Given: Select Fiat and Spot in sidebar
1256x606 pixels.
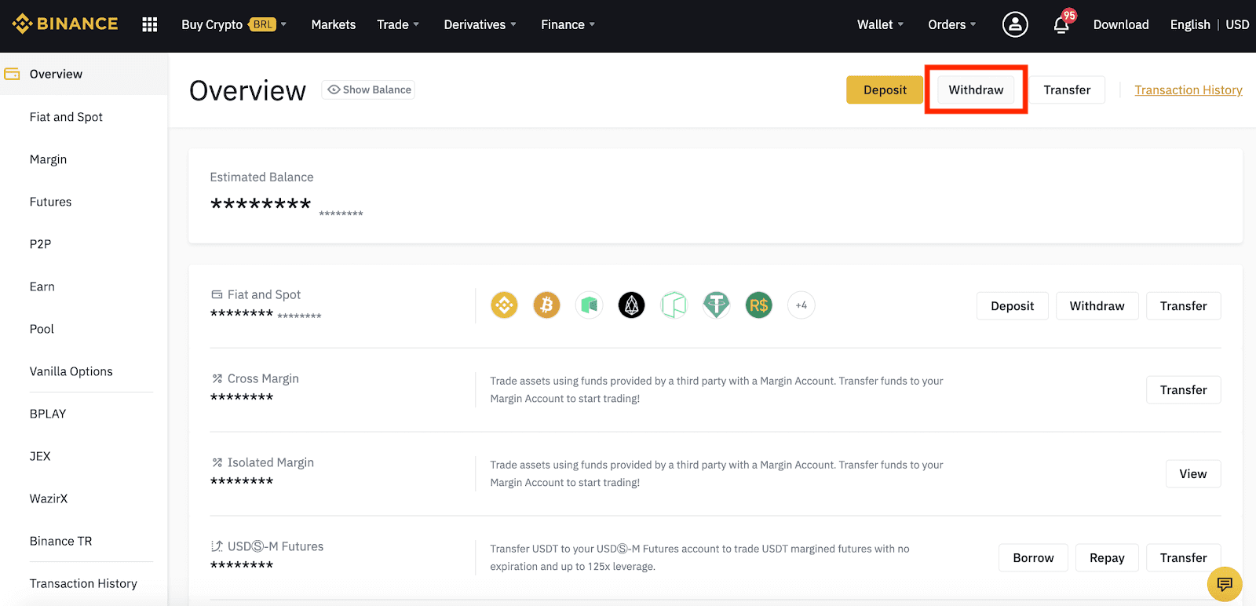Looking at the screenshot, I should 66,117.
